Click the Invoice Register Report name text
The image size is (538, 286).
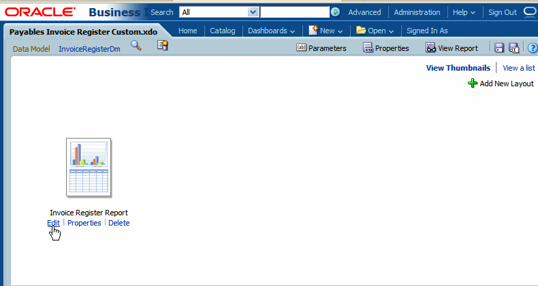(x=89, y=213)
